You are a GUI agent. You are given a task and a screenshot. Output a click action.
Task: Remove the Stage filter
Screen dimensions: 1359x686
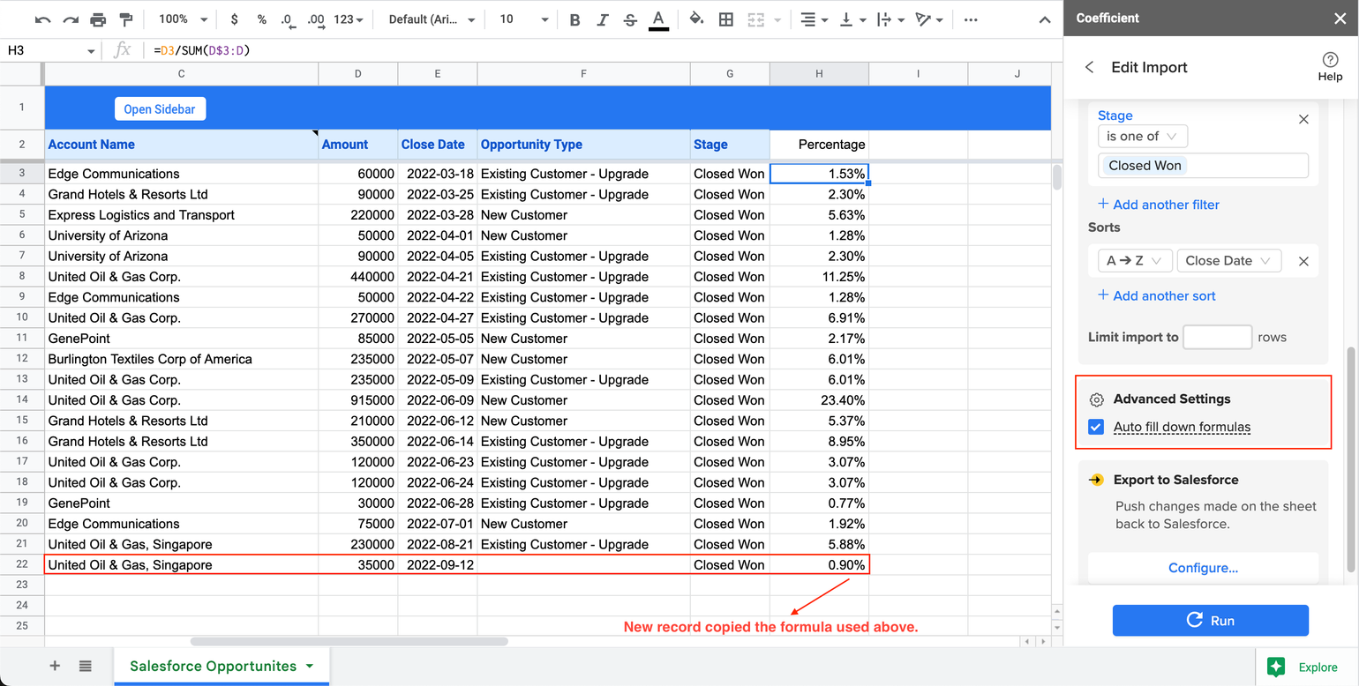(1303, 119)
